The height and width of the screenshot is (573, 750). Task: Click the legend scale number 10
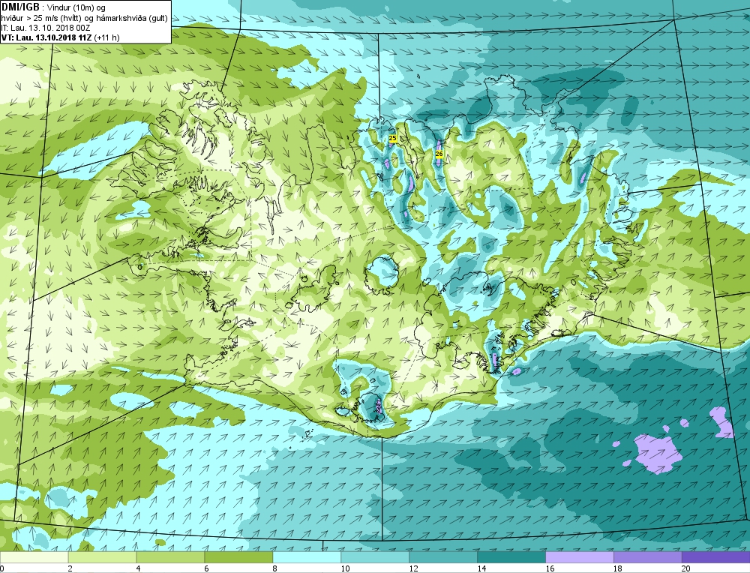pyautogui.click(x=345, y=568)
